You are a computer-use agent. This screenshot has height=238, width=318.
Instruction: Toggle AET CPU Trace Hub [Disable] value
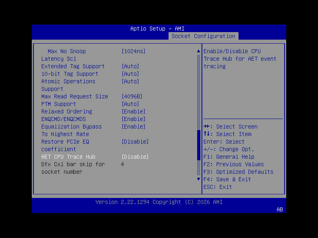pos(135,157)
